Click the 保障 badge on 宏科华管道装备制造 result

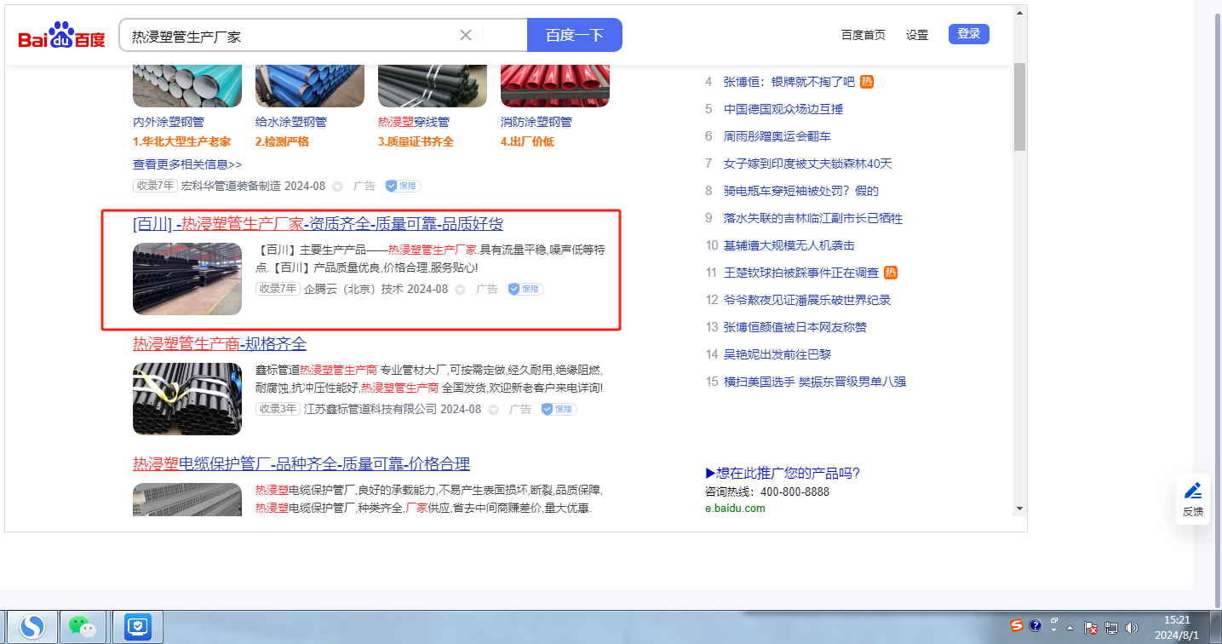(403, 186)
